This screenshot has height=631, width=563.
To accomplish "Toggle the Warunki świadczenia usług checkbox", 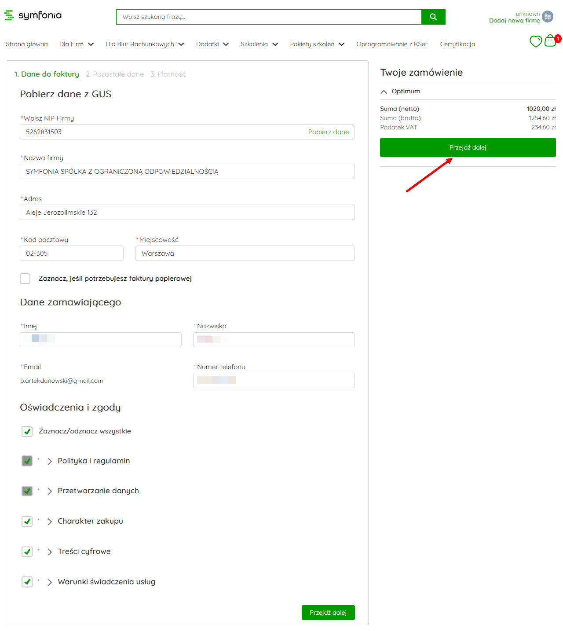I will tap(27, 582).
